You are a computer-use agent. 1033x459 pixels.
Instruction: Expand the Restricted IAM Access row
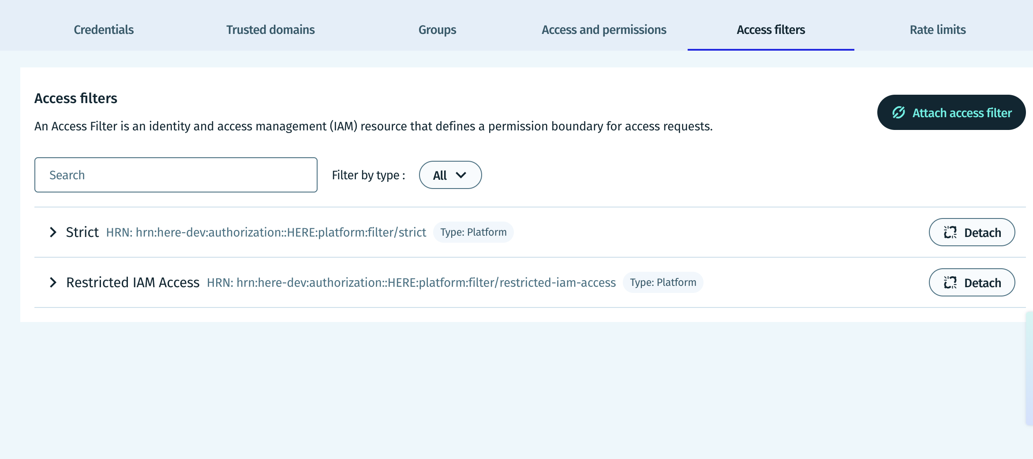coord(53,282)
